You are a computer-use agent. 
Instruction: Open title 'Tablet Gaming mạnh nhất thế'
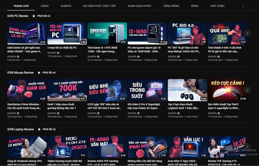click(x=65, y=162)
